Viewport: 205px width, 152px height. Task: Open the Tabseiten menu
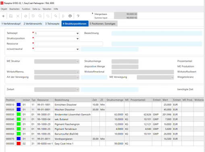tap(47, 9)
